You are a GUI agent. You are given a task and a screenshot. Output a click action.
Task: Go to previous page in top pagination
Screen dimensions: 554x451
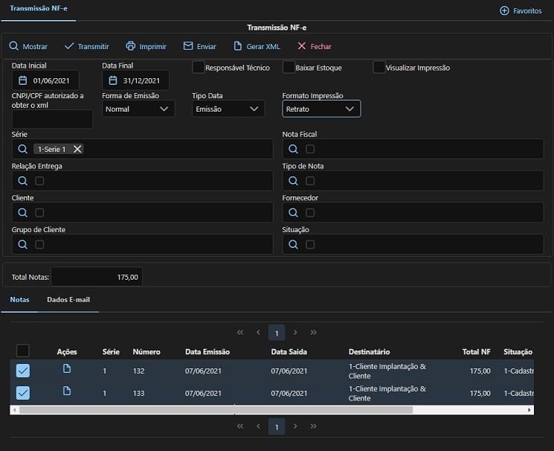[x=258, y=332]
